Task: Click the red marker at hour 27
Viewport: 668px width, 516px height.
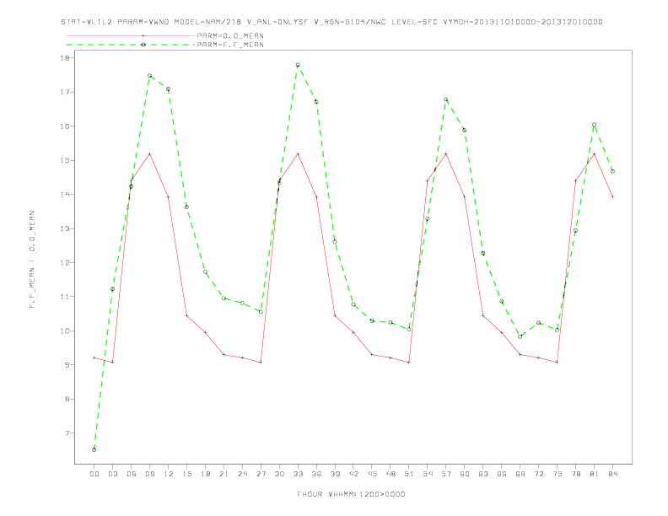Action: [x=261, y=363]
